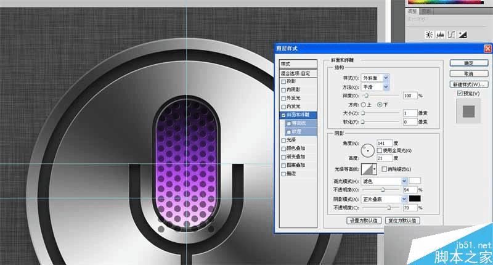Viewport: 493px width, 265px height.
Task: Click the color spectrum bar
Action: click(446, 2)
